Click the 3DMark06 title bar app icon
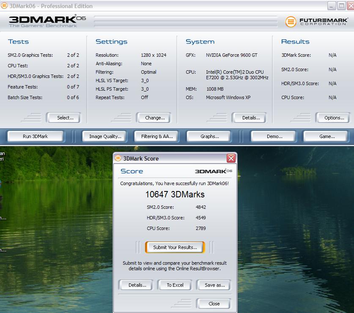Viewport: 354px width, 313px height. pyautogui.click(x=4, y=6)
